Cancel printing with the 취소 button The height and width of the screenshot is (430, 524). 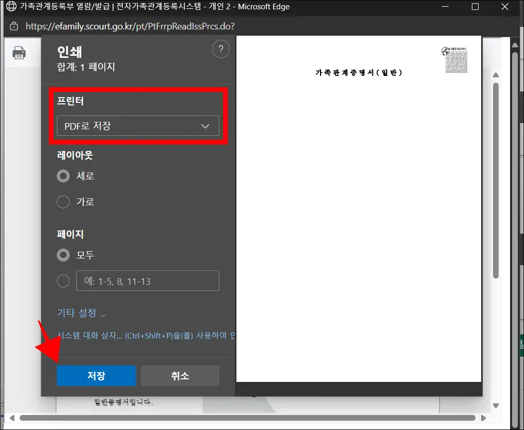point(180,376)
